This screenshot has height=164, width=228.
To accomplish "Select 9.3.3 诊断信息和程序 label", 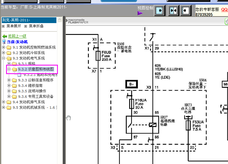I will (36, 80).
